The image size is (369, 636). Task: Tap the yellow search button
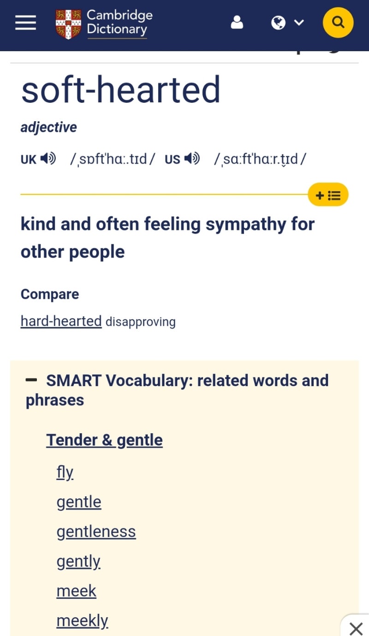coord(338,23)
